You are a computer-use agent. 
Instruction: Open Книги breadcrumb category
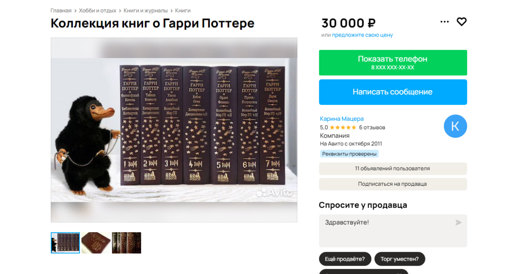coord(183,10)
